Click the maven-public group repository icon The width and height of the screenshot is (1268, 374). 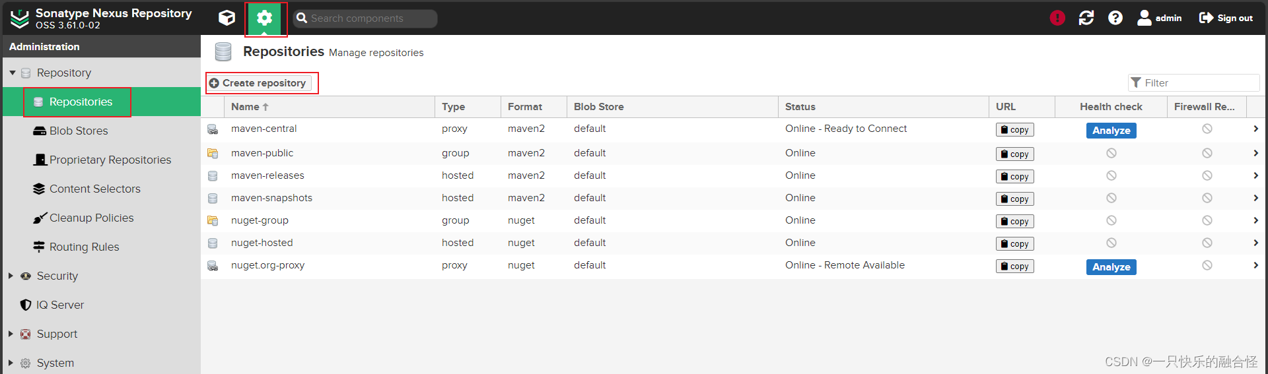(x=213, y=154)
